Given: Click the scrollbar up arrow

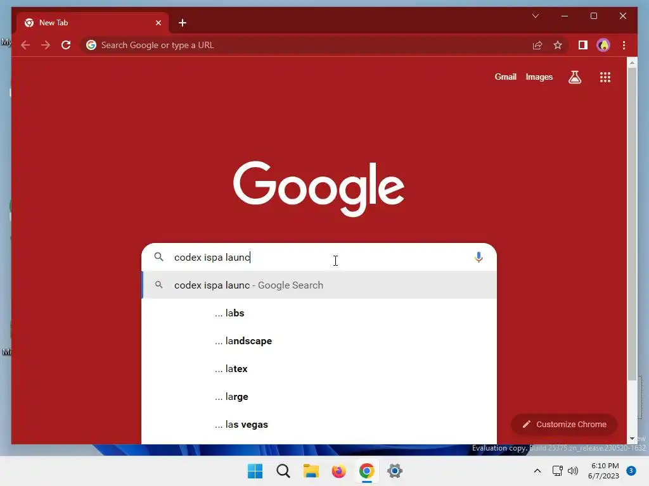Looking at the screenshot, I should tap(632, 63).
